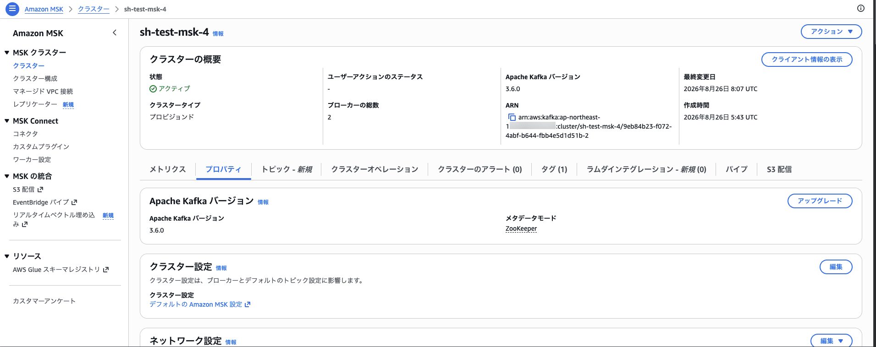Screen dimensions: 876x347
Task: Switch to the タグ (1) tab
Action: 554,169
